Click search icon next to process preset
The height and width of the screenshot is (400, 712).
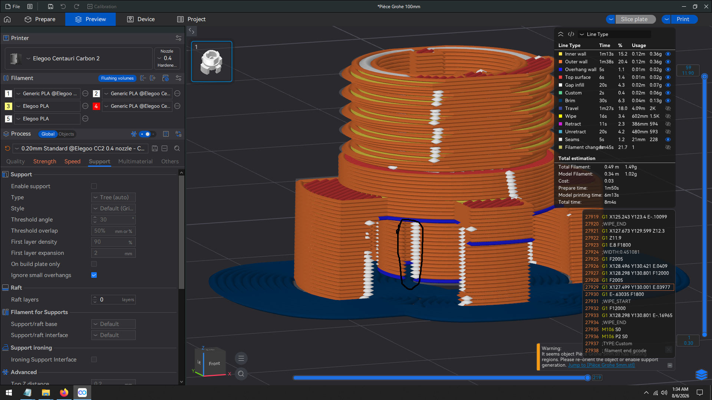tap(177, 149)
